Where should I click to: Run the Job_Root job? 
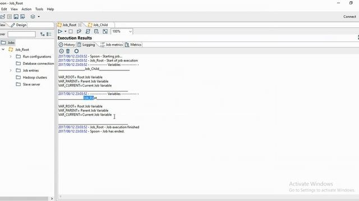(x=60, y=31)
